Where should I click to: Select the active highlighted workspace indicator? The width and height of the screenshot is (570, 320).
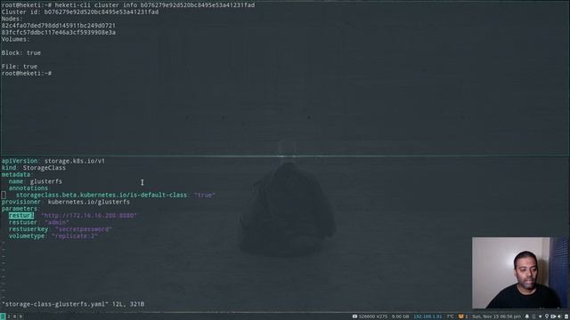pyautogui.click(x=3, y=316)
